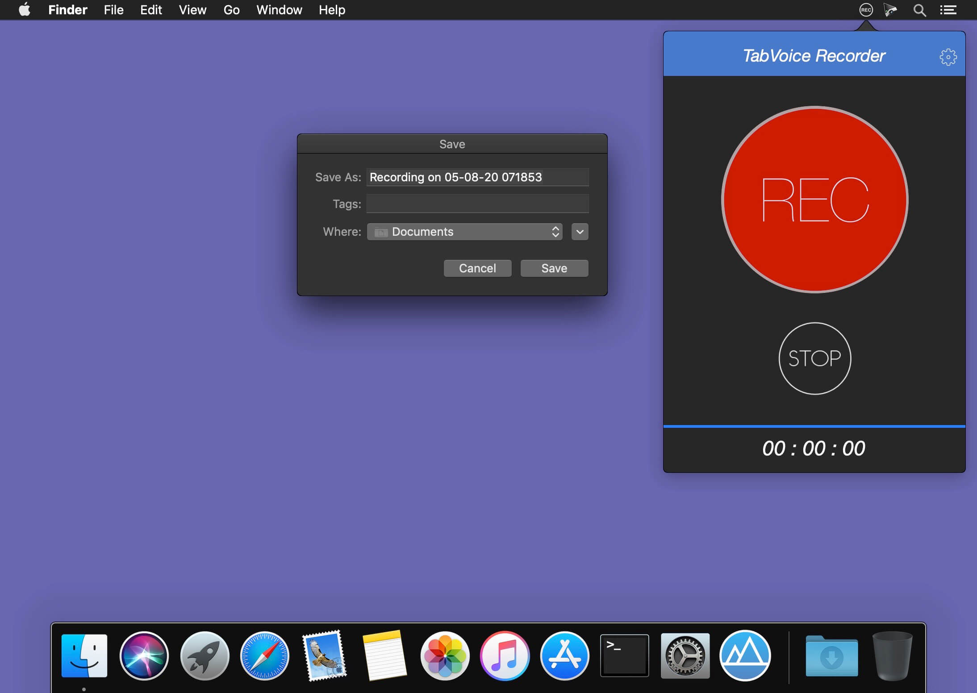This screenshot has width=977, height=693.
Task: Open Safari from the Dock
Action: pos(265,655)
